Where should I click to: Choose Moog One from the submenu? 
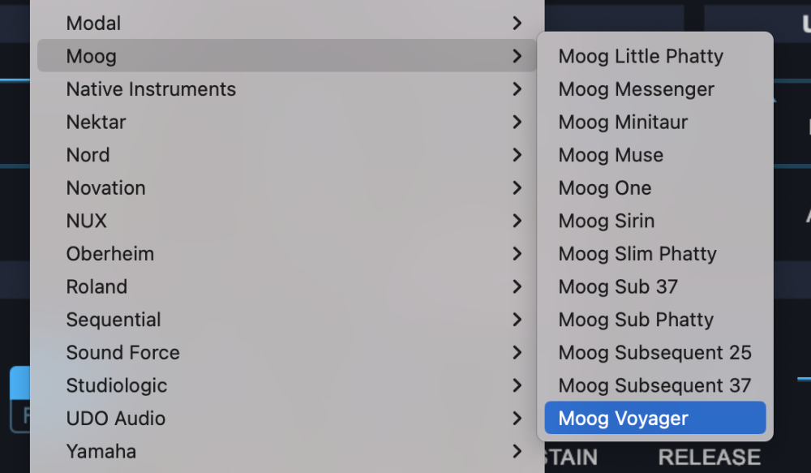pyautogui.click(x=605, y=188)
